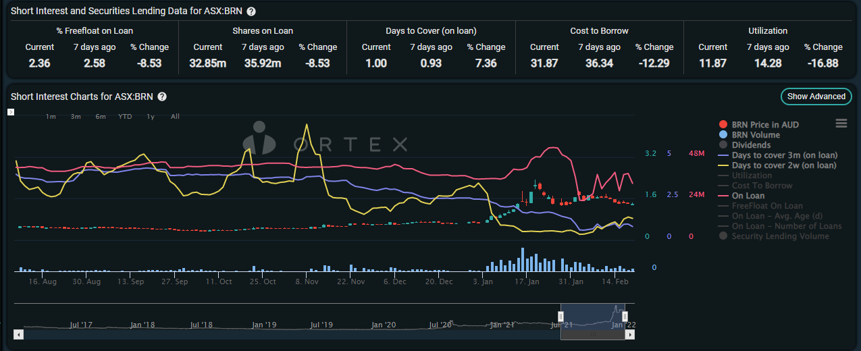The image size is (861, 351).
Task: Click Jan '19 label in navigator
Action: pyautogui.click(x=266, y=325)
